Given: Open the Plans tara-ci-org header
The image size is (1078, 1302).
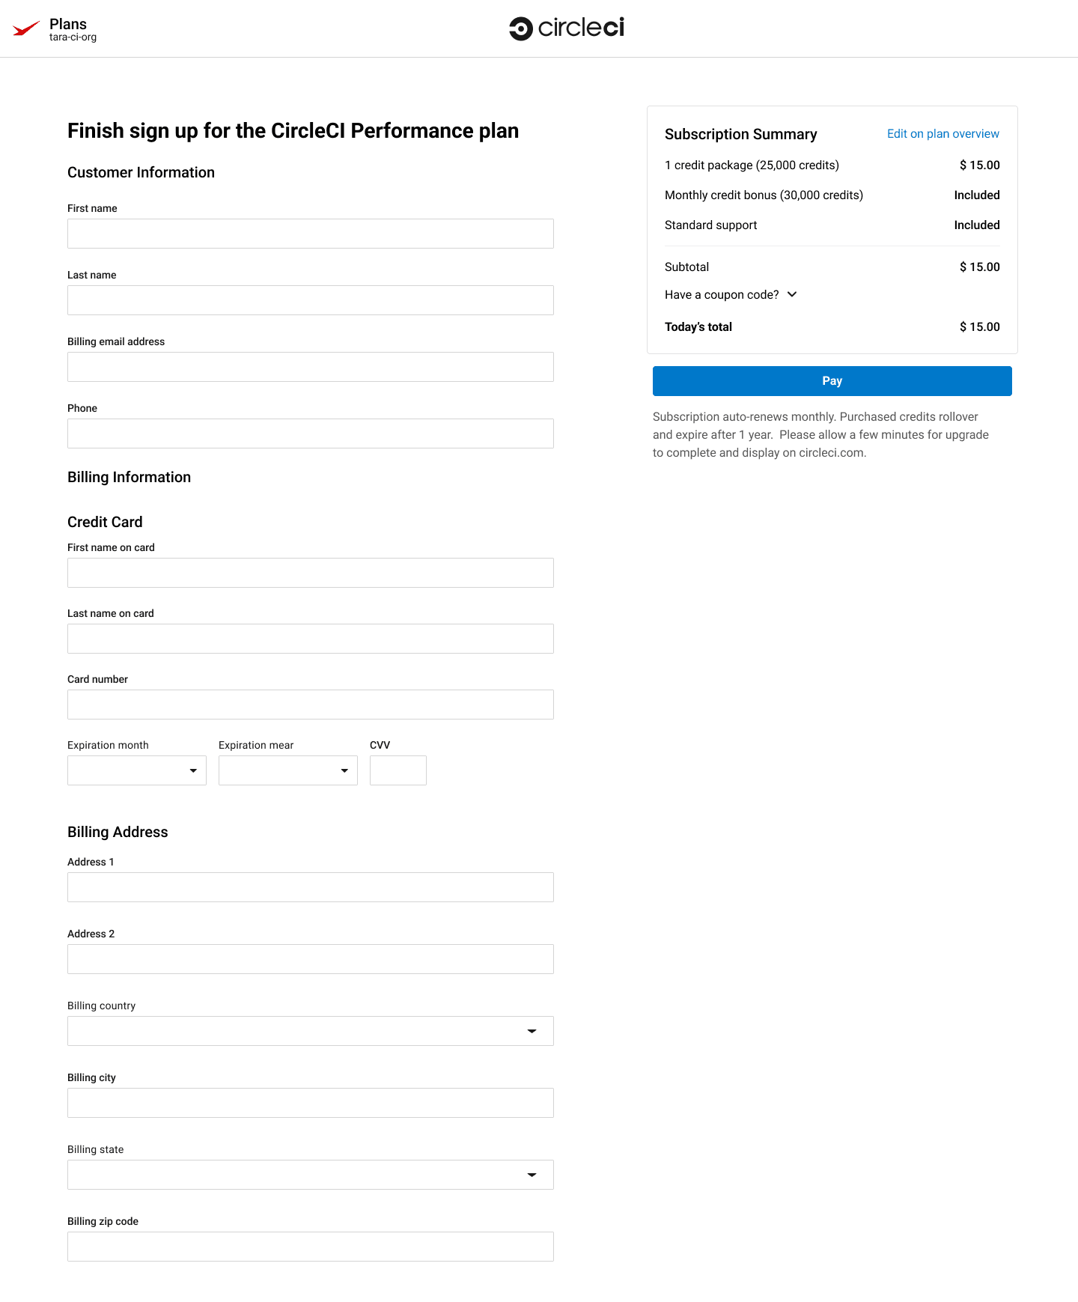Looking at the screenshot, I should pos(73,29).
